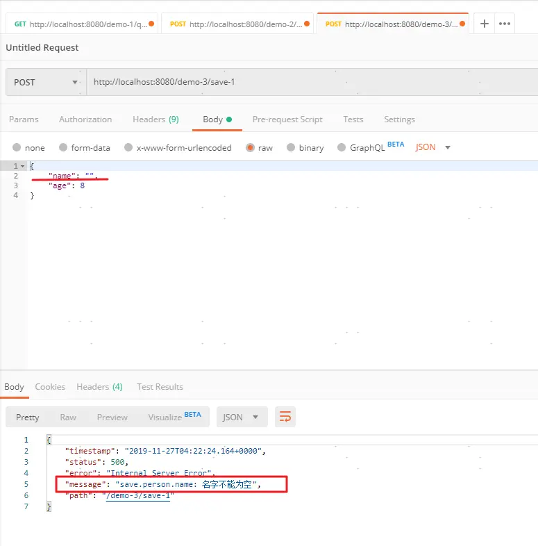Open the Params tab
The height and width of the screenshot is (546, 538).
tap(24, 119)
